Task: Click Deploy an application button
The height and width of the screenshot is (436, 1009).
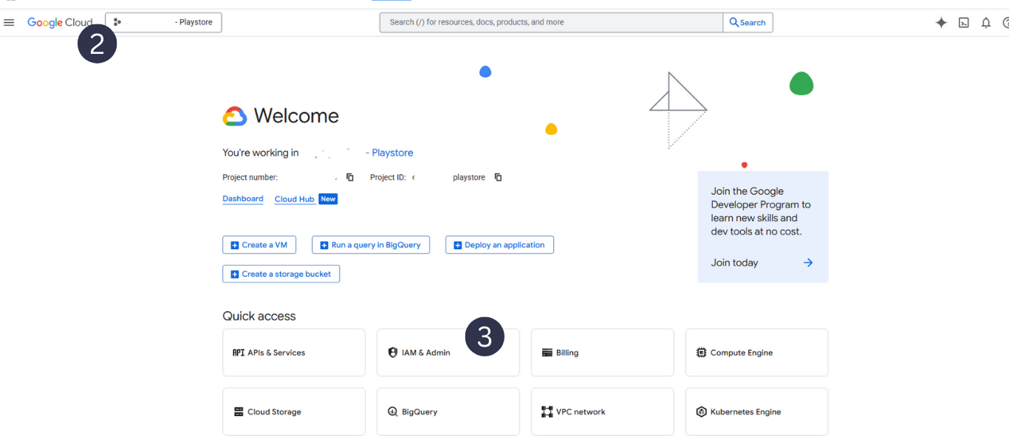Action: click(x=499, y=245)
